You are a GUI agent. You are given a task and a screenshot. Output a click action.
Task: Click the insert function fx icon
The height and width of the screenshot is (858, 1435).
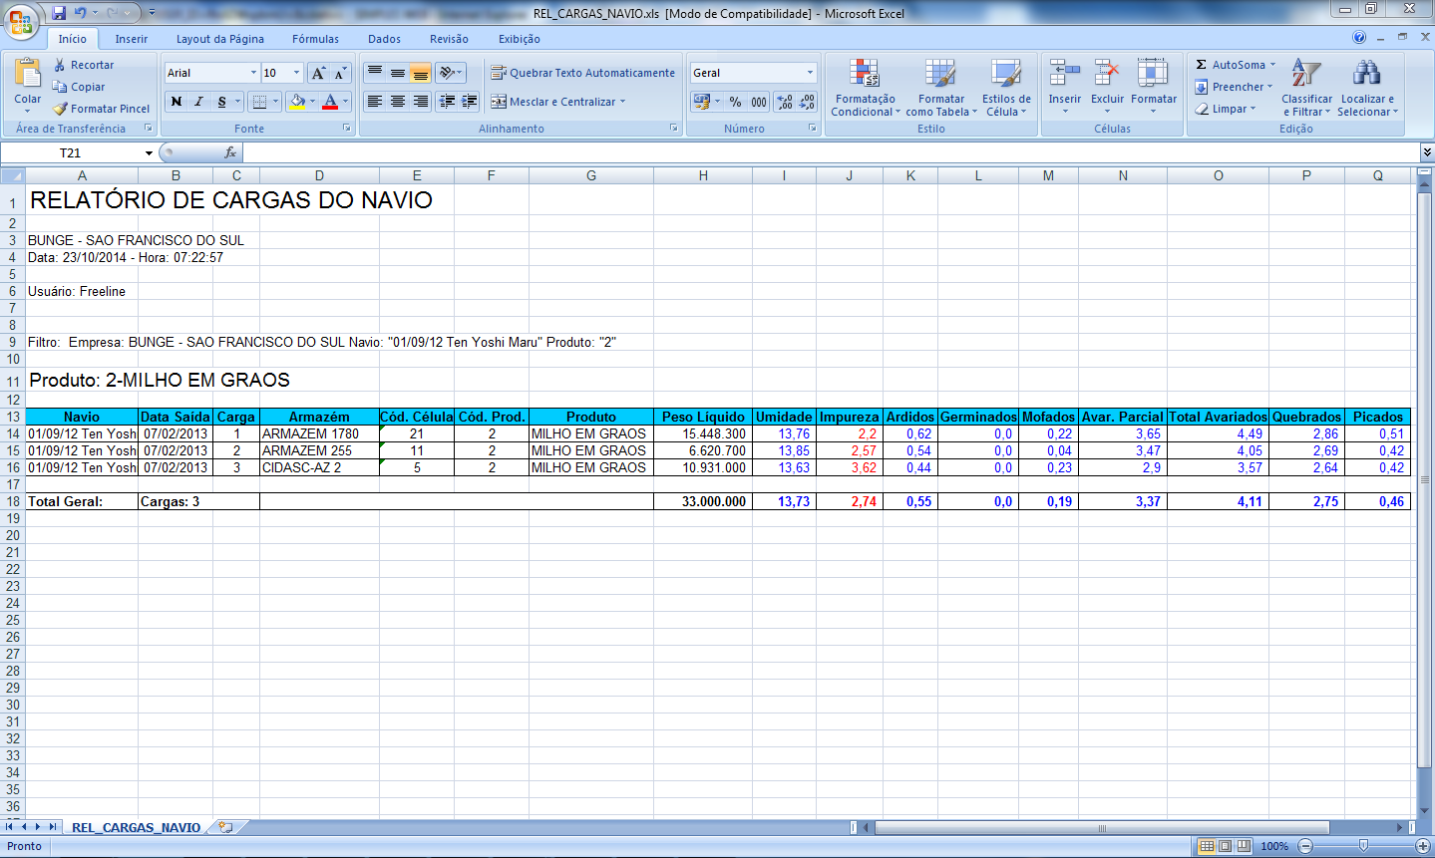pyautogui.click(x=230, y=152)
